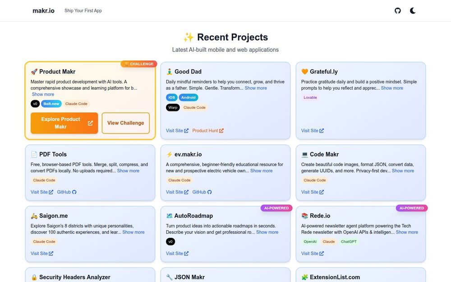451x282 pixels.
Task: Click the v0 tag on Product Makr
Action: click(x=35, y=104)
